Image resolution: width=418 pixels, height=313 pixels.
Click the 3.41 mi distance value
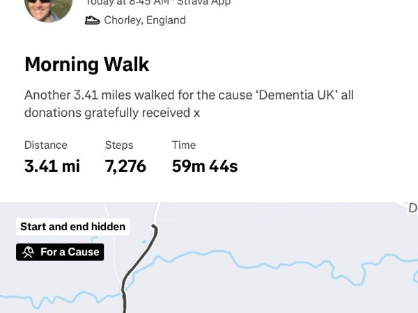tap(52, 166)
